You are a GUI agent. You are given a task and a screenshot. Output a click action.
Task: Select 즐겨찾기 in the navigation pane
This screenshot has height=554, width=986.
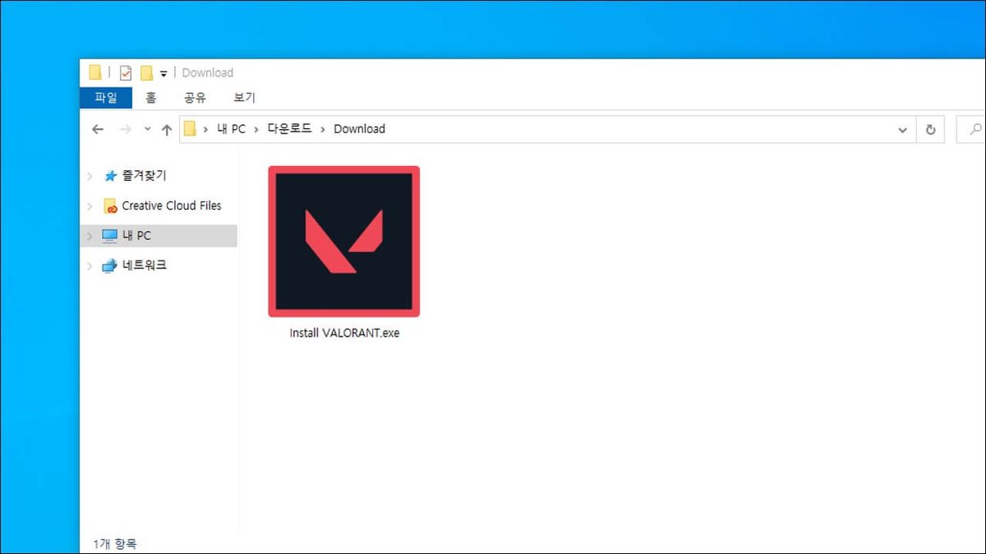[x=144, y=176]
